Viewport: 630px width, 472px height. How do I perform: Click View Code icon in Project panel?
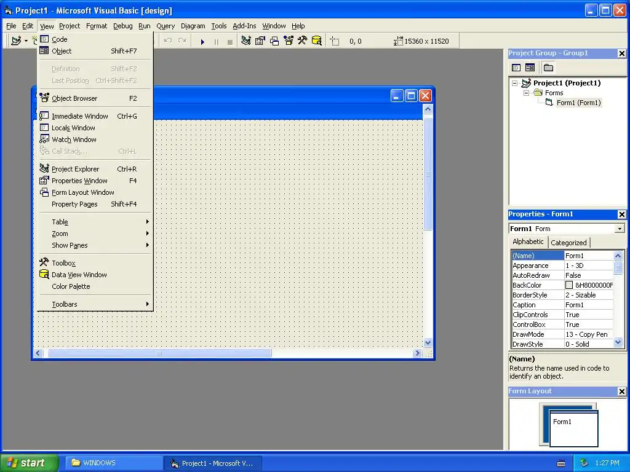[516, 68]
